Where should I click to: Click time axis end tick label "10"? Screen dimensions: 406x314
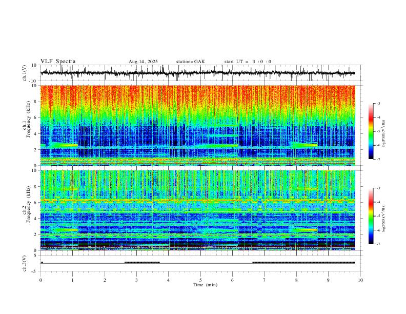pyautogui.click(x=360, y=280)
